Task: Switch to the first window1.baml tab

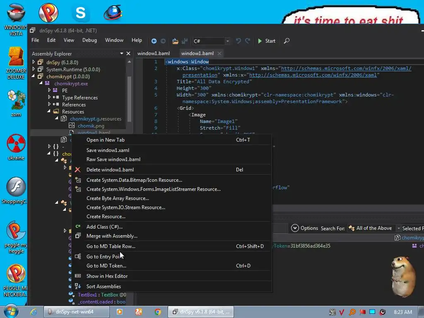Action: [154, 53]
